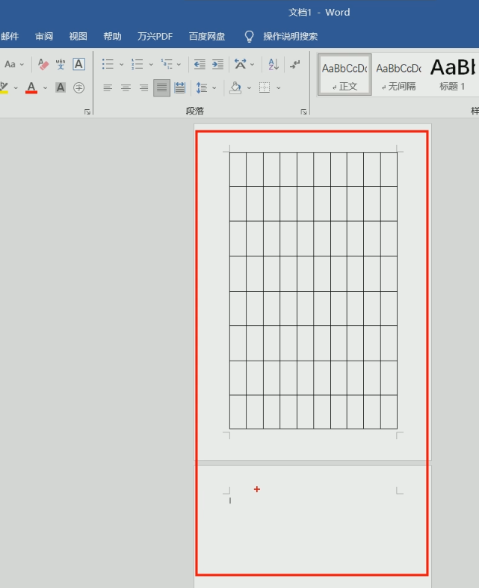Switch to the 邮件 tab
The width and height of the screenshot is (479, 588).
(10, 37)
